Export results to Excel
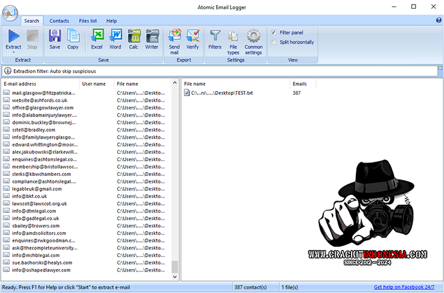 pos(97,36)
